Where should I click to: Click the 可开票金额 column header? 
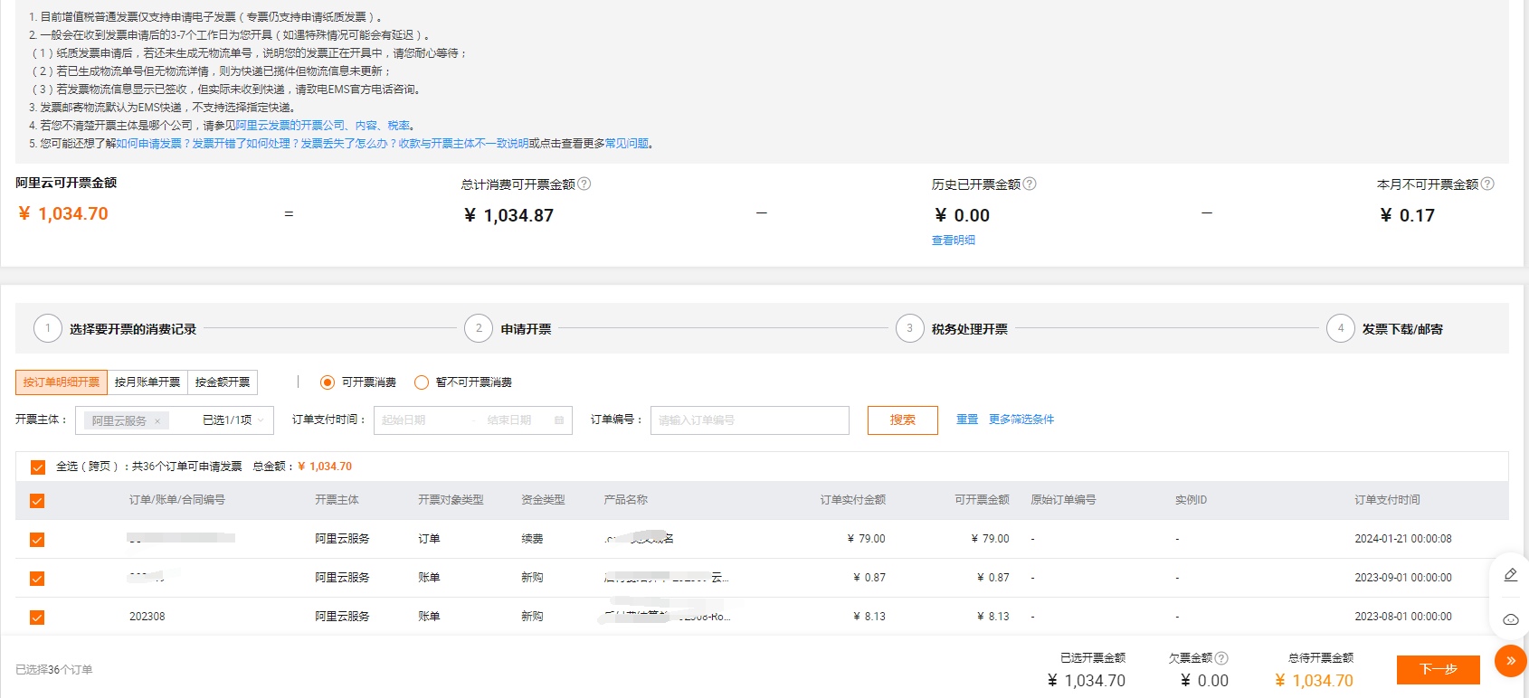pyautogui.click(x=982, y=500)
